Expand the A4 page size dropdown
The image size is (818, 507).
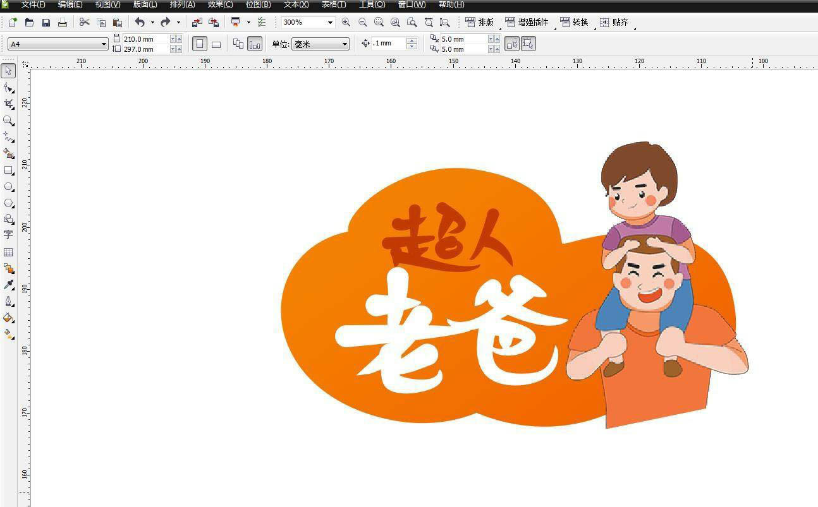click(104, 44)
